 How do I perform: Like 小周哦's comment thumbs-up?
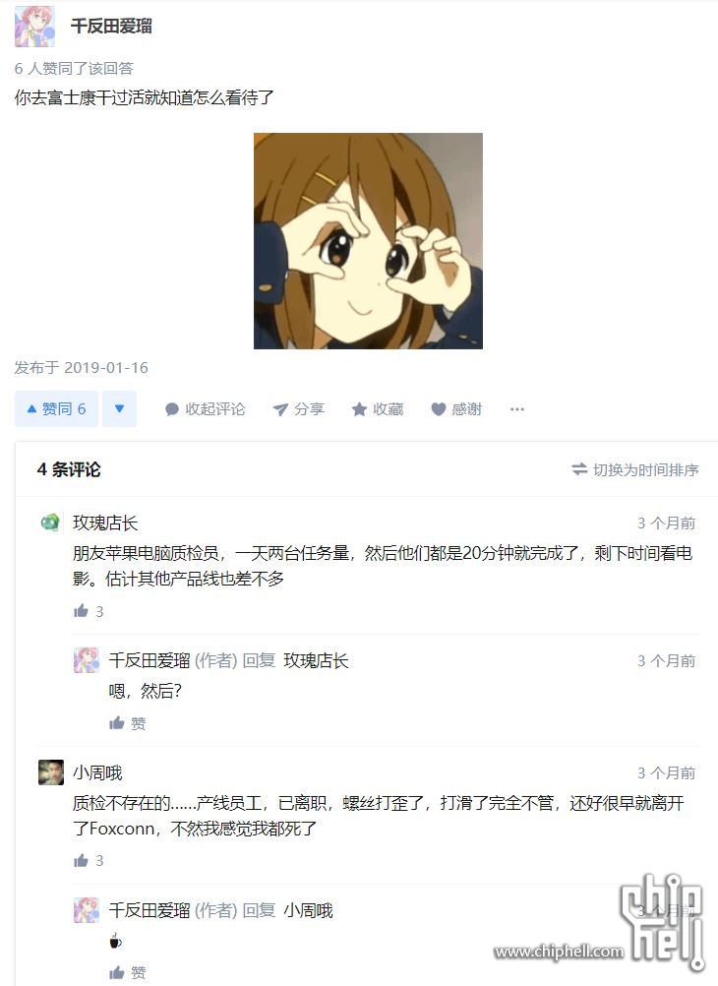(89, 861)
